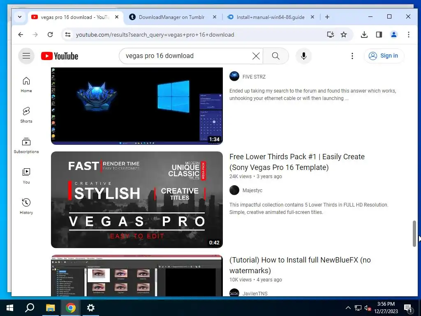Toggle Chrome side panel
This screenshot has height=316, width=421.
(x=379, y=35)
